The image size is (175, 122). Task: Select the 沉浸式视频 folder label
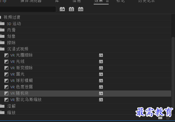click(x=18, y=49)
